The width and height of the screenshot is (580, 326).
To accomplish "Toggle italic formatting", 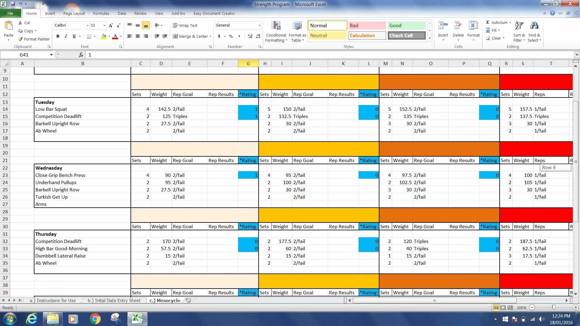I will 66,36.
